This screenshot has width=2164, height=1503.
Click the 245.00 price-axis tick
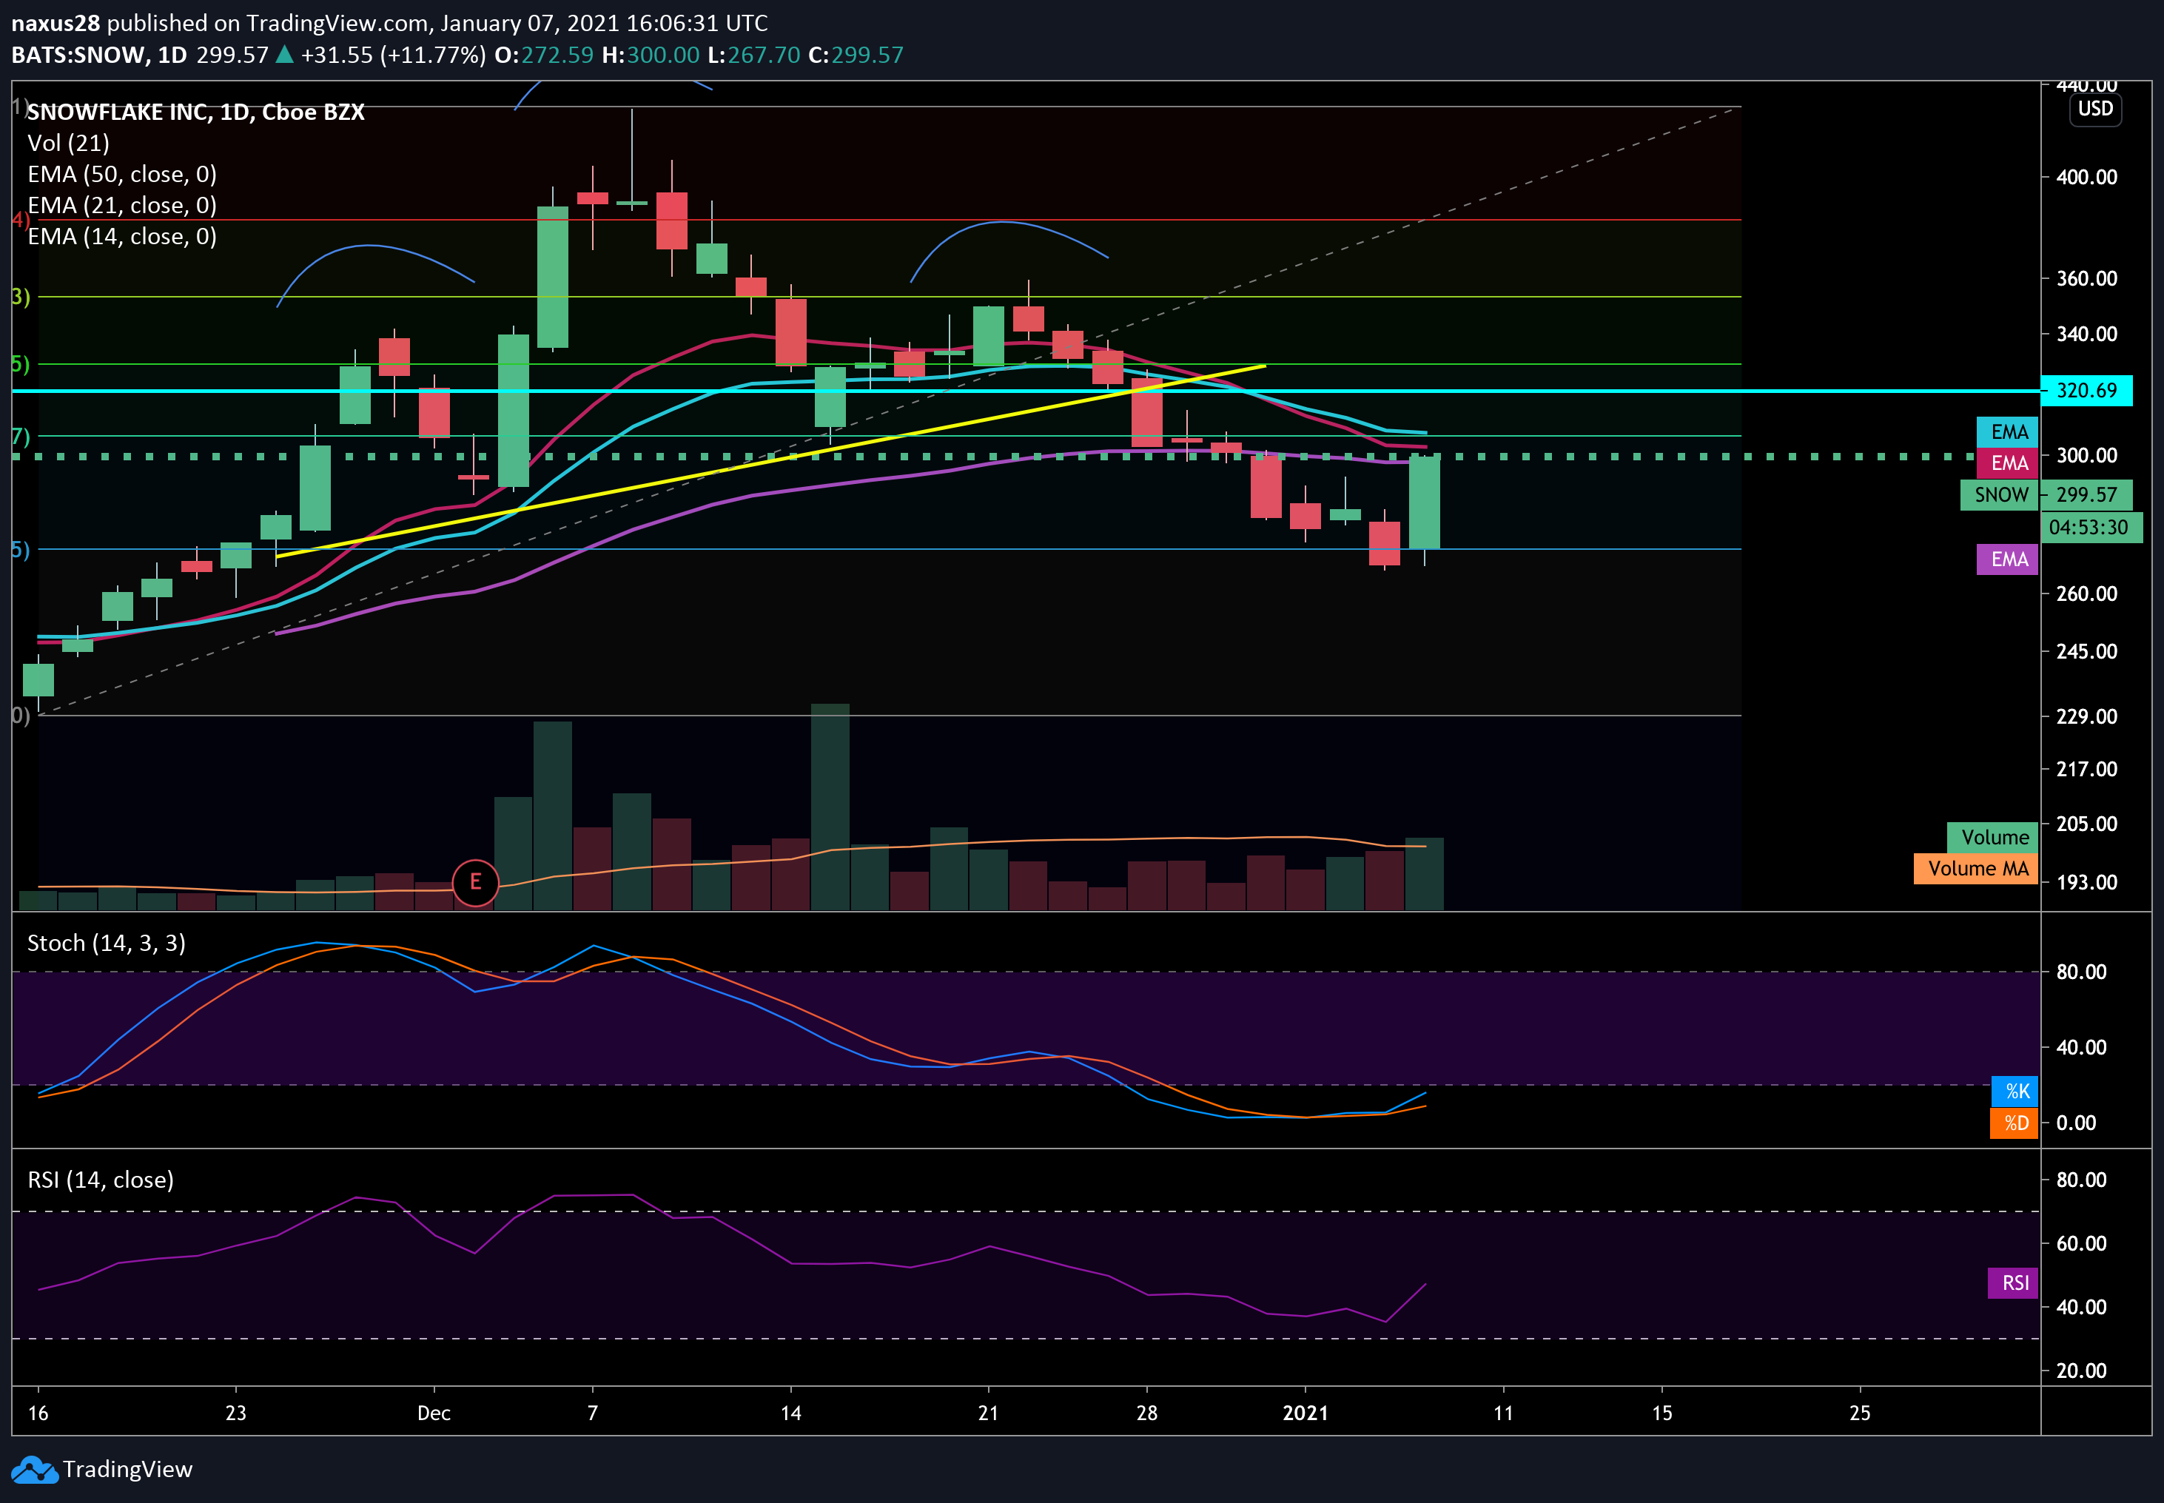coord(2086,652)
